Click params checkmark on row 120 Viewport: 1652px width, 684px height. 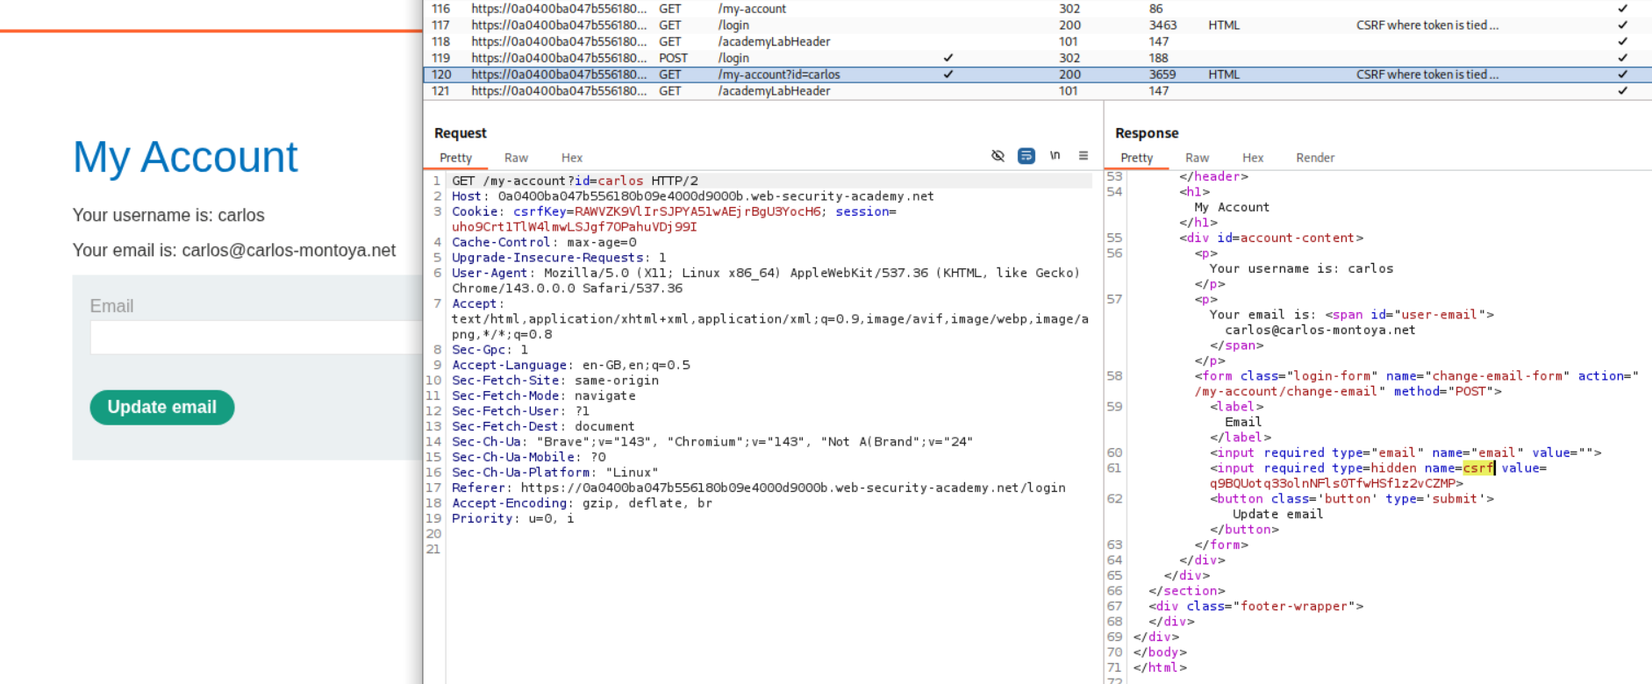tap(948, 75)
